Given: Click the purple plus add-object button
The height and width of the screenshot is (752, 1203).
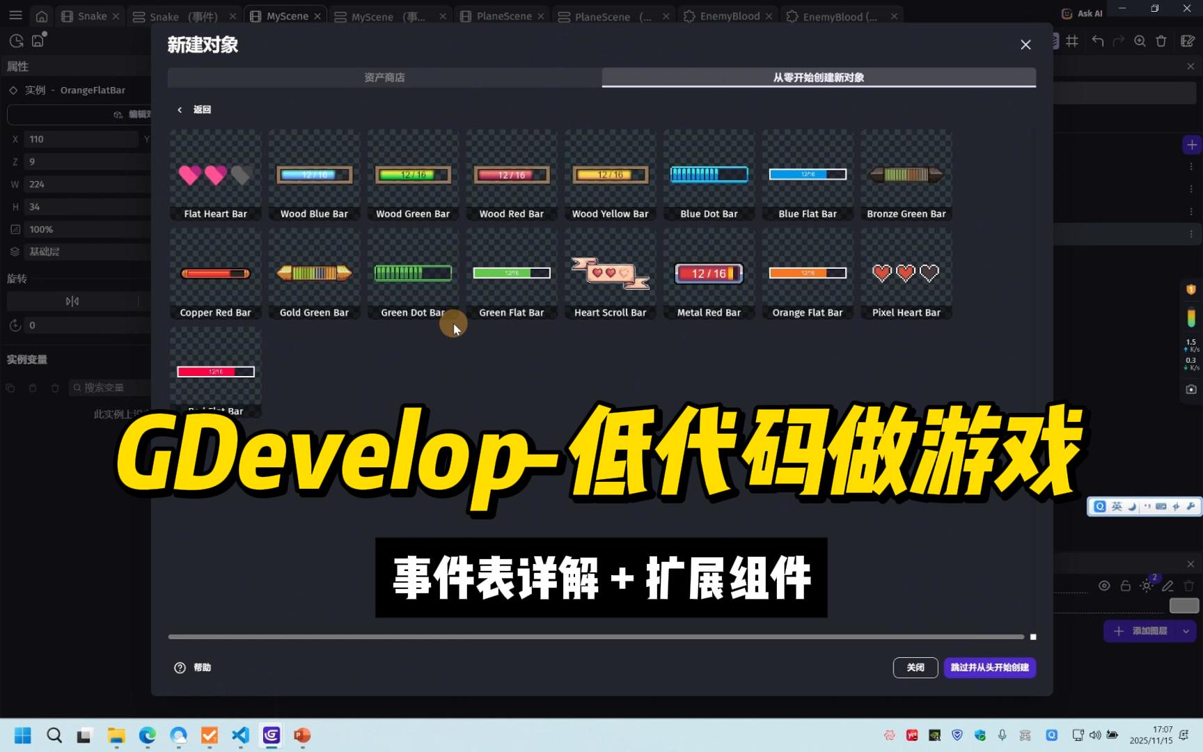Looking at the screenshot, I should coord(1192,145).
